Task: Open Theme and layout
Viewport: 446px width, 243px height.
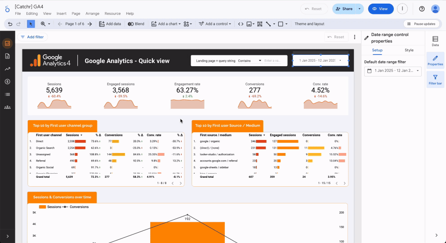Action: [309, 24]
